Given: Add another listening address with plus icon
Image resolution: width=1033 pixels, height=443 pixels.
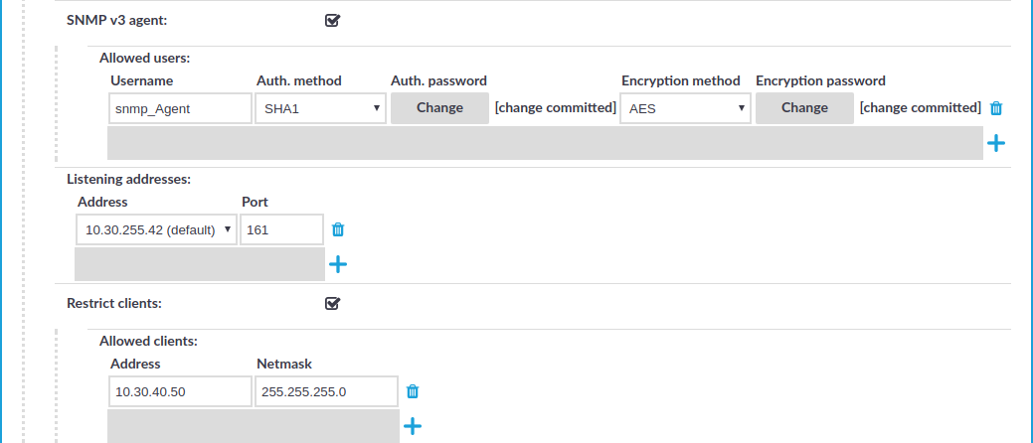Looking at the screenshot, I should tap(338, 264).
